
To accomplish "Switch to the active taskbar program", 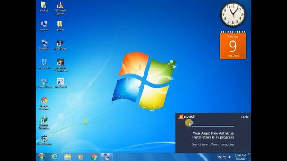I will tap(106, 157).
